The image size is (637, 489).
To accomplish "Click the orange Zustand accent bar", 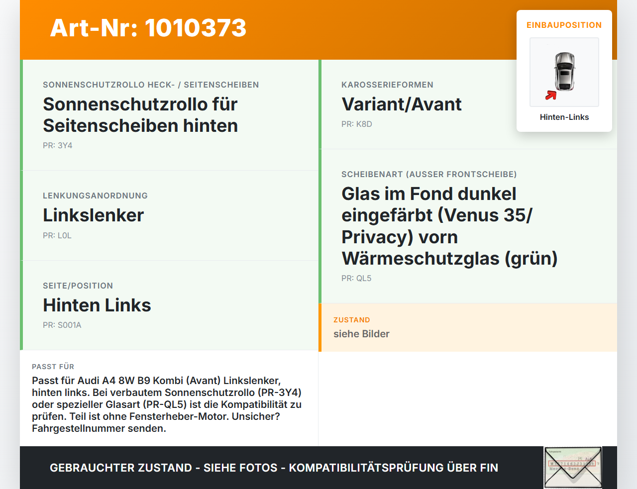I will coord(320,327).
